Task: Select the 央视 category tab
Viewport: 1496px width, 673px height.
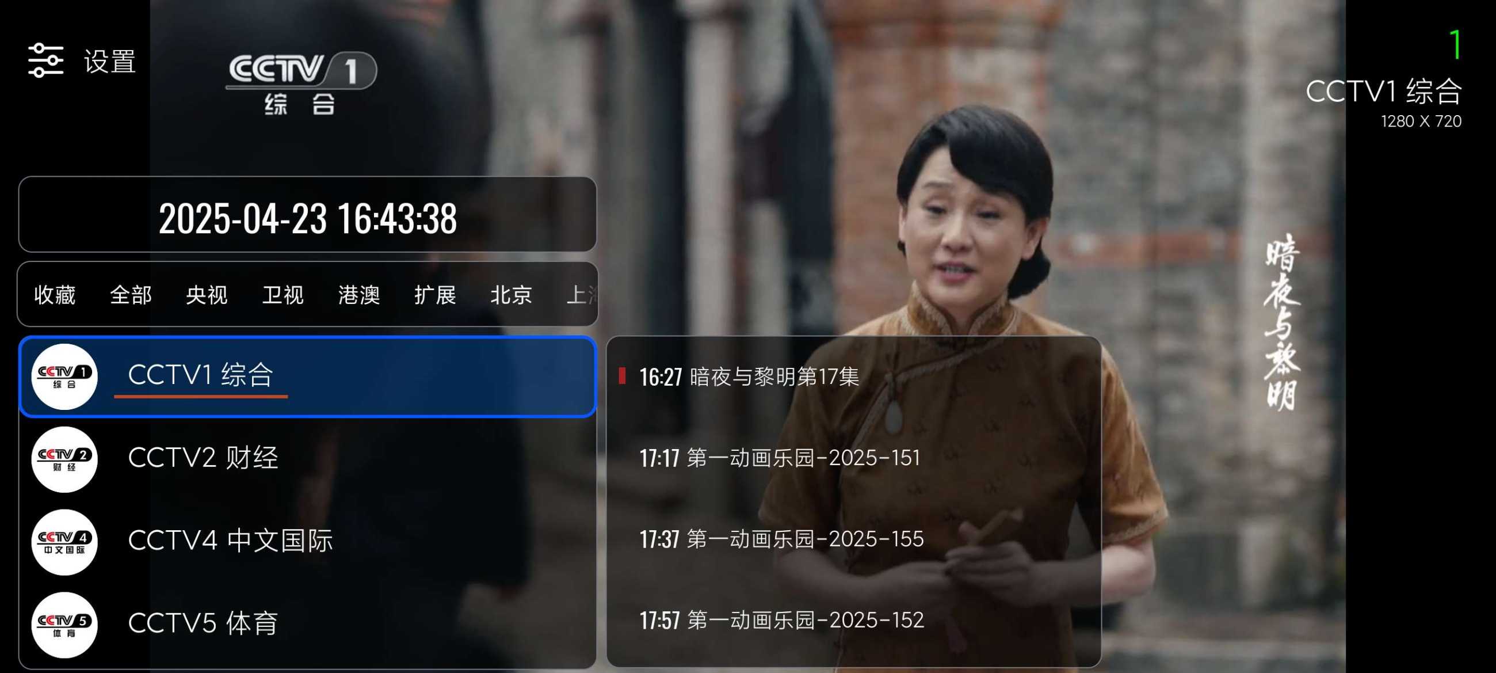Action: click(x=207, y=295)
